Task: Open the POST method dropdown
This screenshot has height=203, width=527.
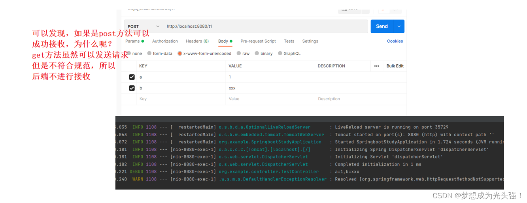Action: point(144,26)
